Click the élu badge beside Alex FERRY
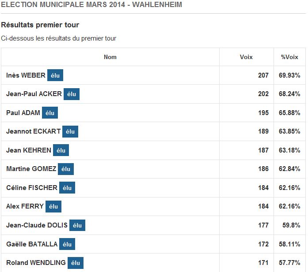The height and width of the screenshot is (272, 308). tap(53, 206)
